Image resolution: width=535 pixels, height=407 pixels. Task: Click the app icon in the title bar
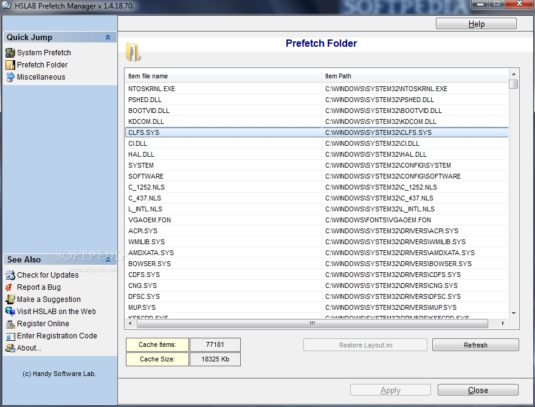pyautogui.click(x=6, y=5)
